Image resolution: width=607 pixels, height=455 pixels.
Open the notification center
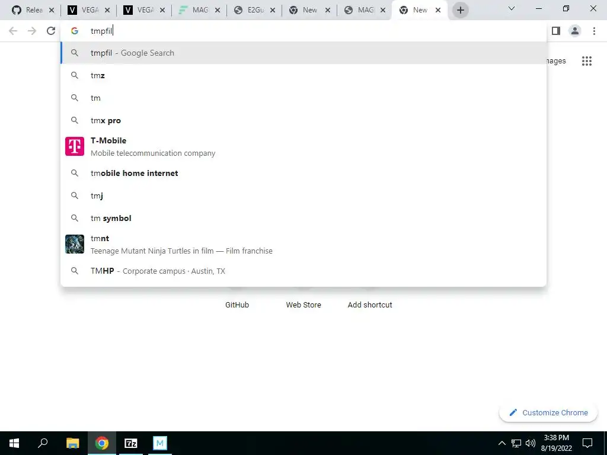(x=587, y=443)
